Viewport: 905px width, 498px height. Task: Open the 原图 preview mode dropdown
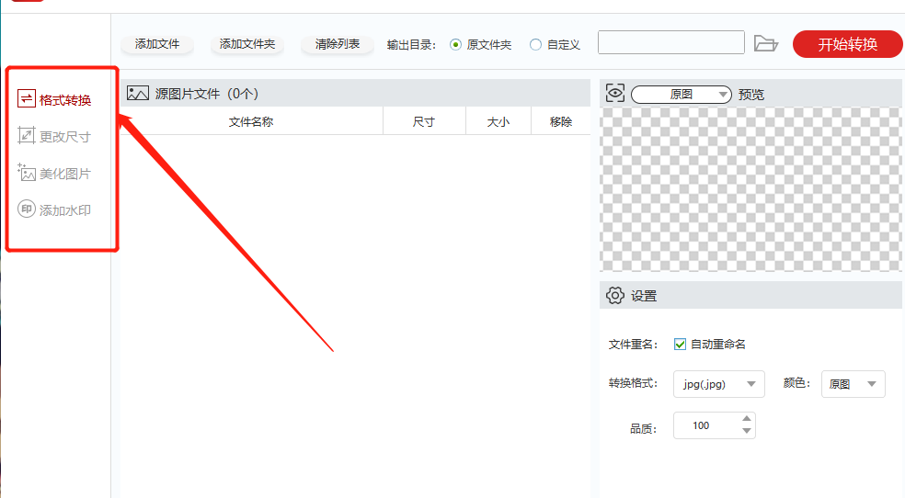tap(682, 94)
